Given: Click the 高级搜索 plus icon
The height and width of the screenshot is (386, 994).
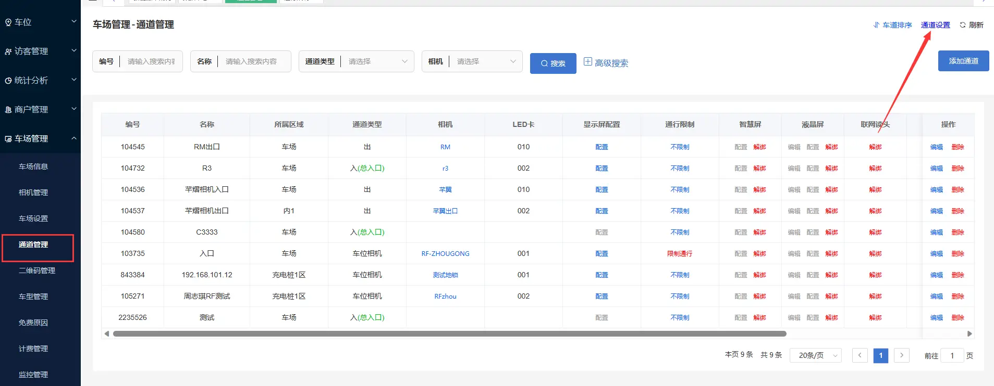Looking at the screenshot, I should [587, 62].
